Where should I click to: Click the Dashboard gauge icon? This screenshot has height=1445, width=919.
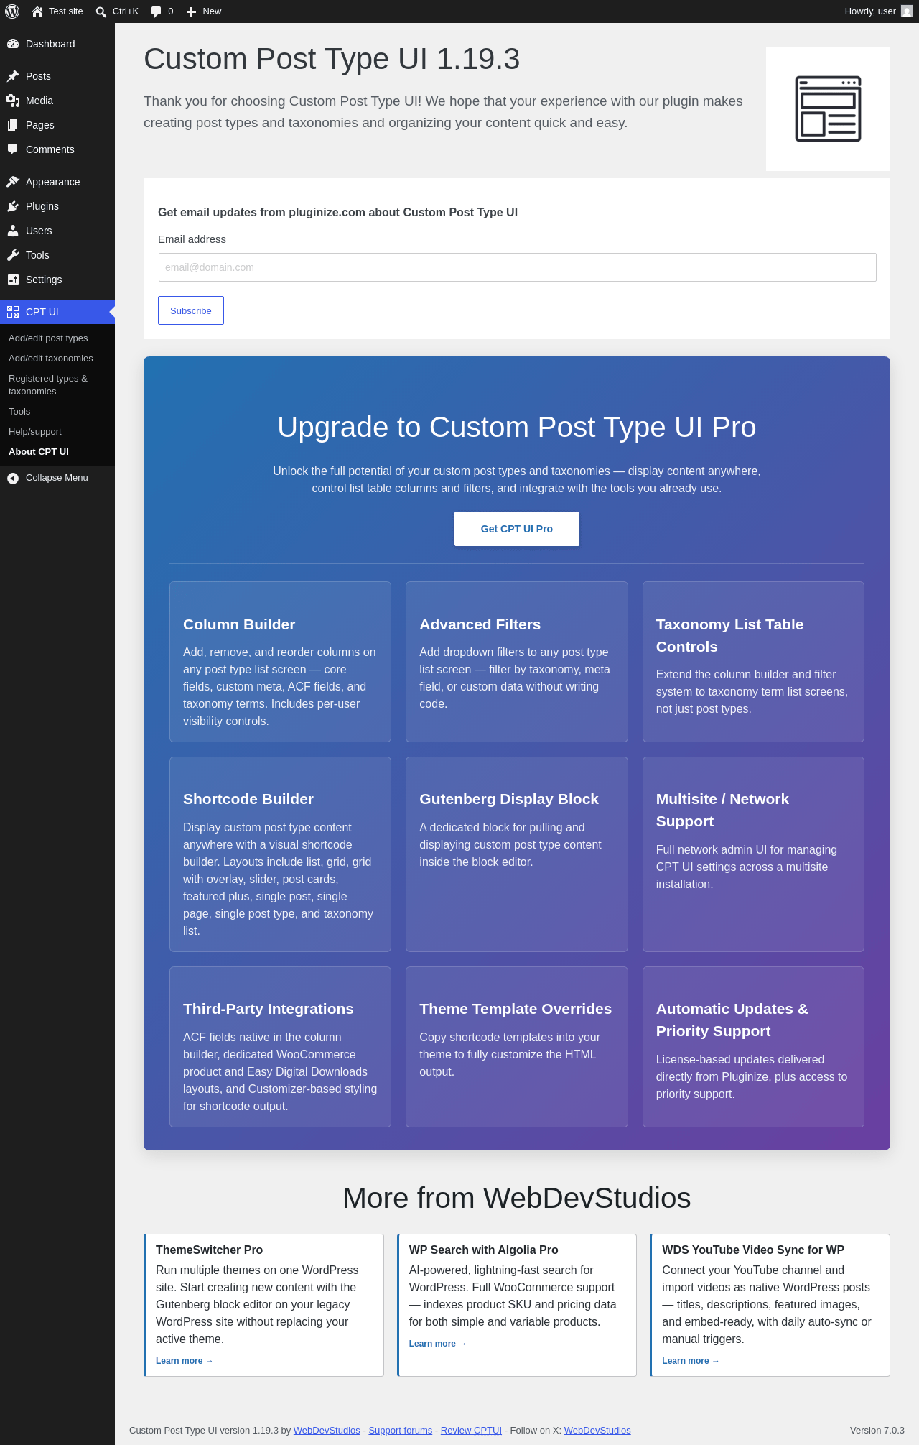(13, 44)
